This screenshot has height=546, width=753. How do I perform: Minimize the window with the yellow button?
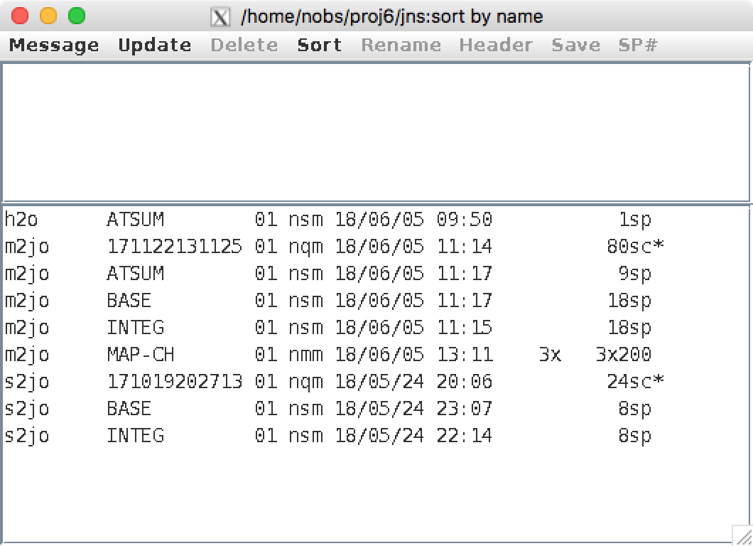coord(48,16)
